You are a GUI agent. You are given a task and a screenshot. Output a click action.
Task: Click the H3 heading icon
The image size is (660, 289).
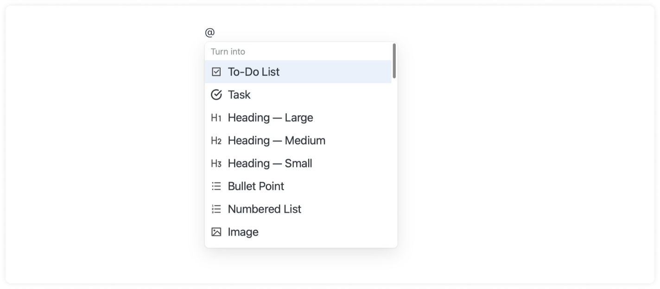point(216,163)
